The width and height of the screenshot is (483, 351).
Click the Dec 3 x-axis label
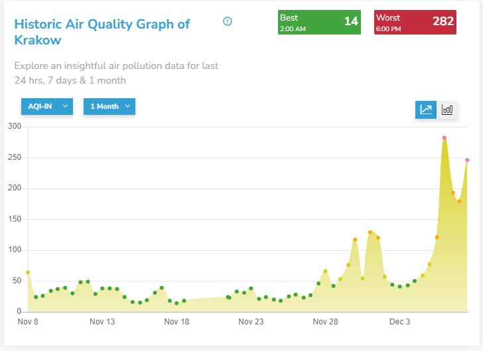pos(399,322)
